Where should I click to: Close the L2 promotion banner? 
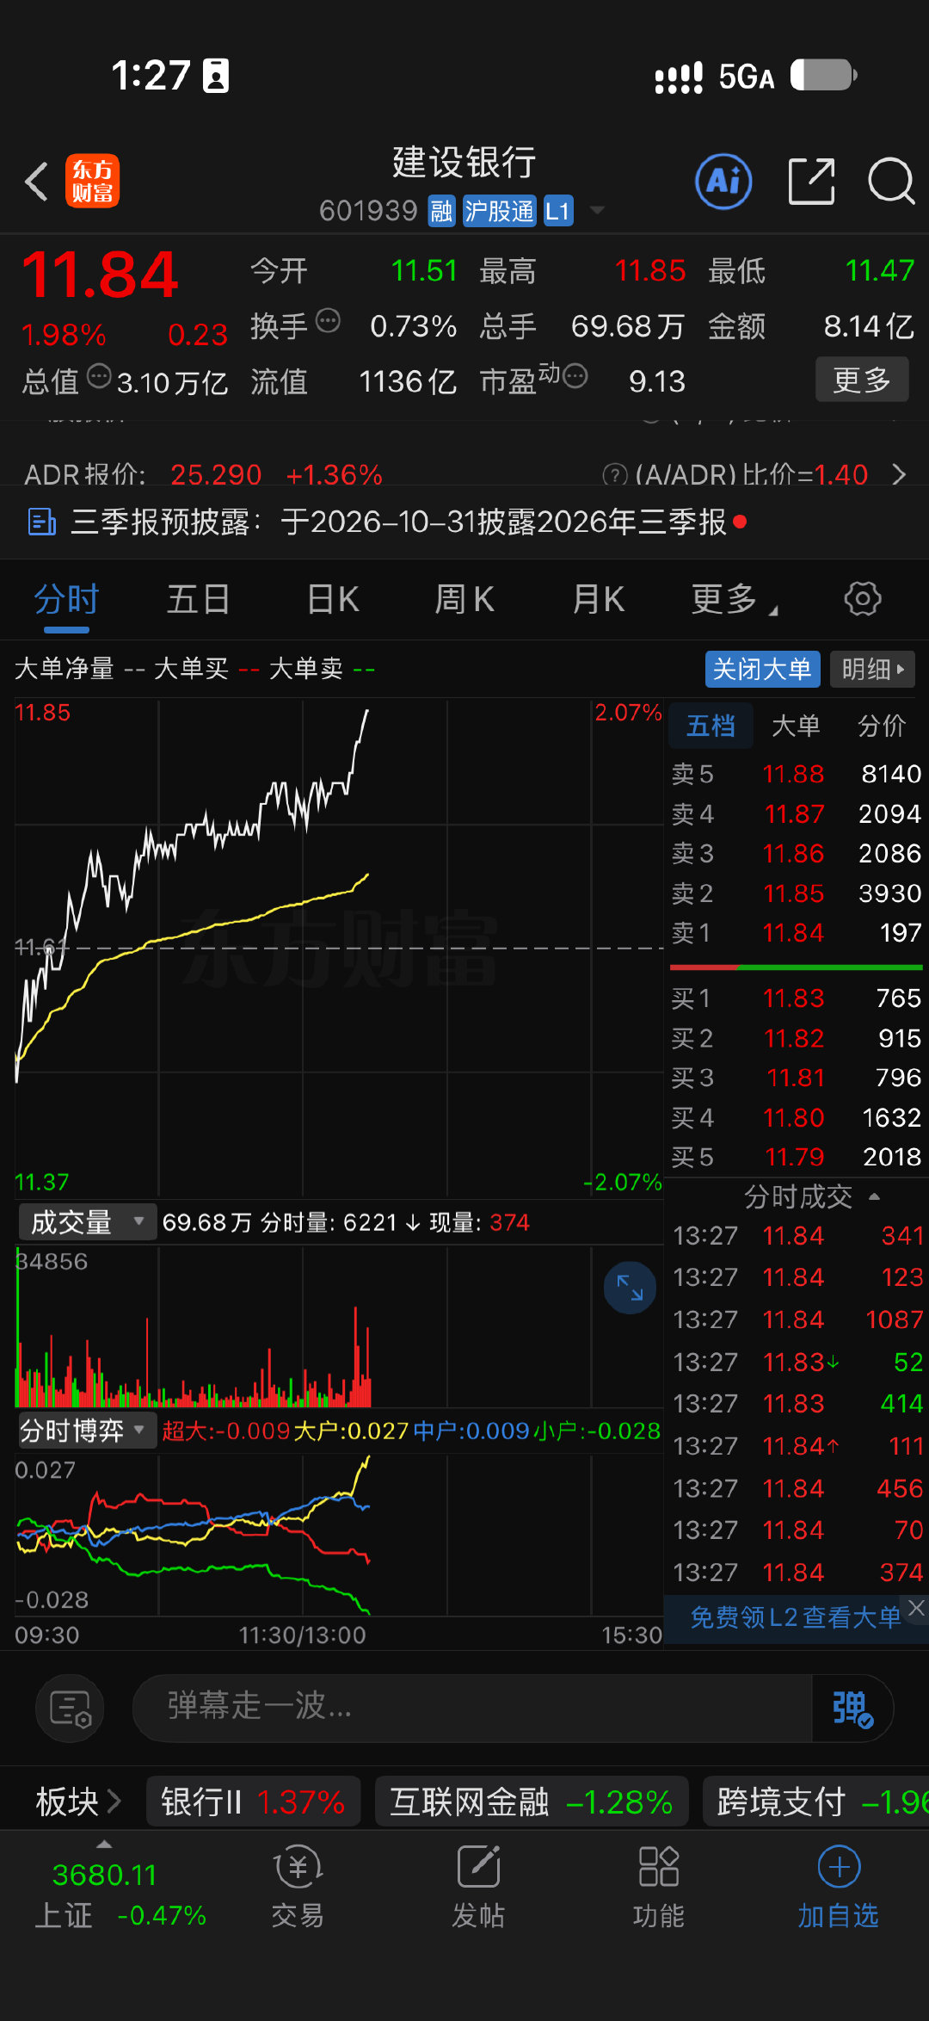point(917,1607)
